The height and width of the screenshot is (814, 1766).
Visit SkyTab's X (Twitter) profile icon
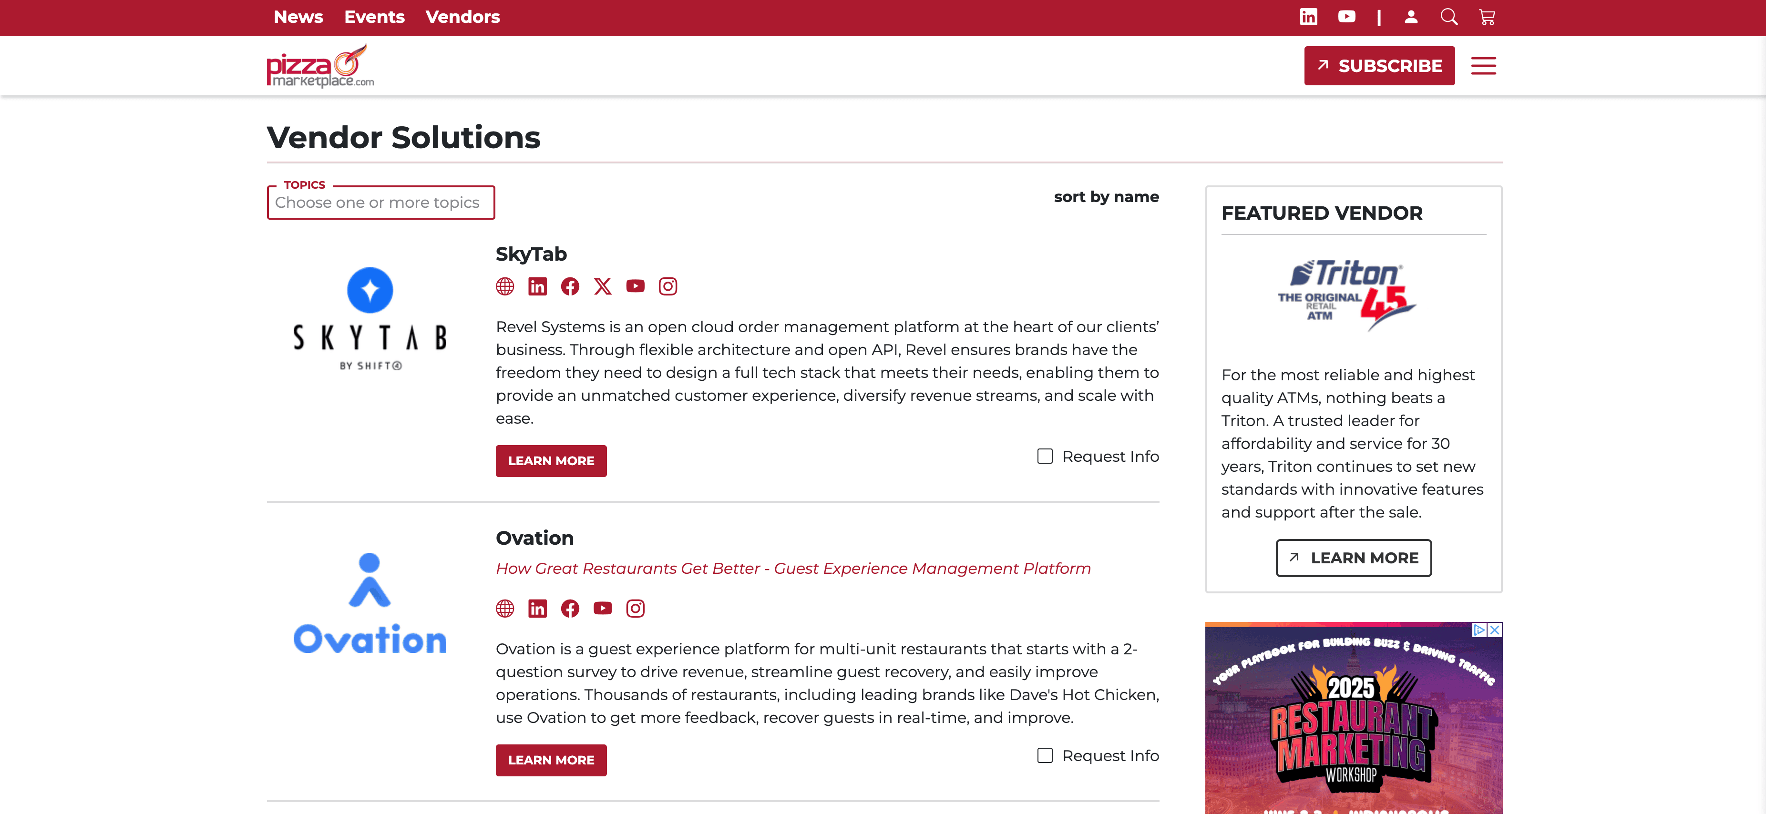coord(603,286)
